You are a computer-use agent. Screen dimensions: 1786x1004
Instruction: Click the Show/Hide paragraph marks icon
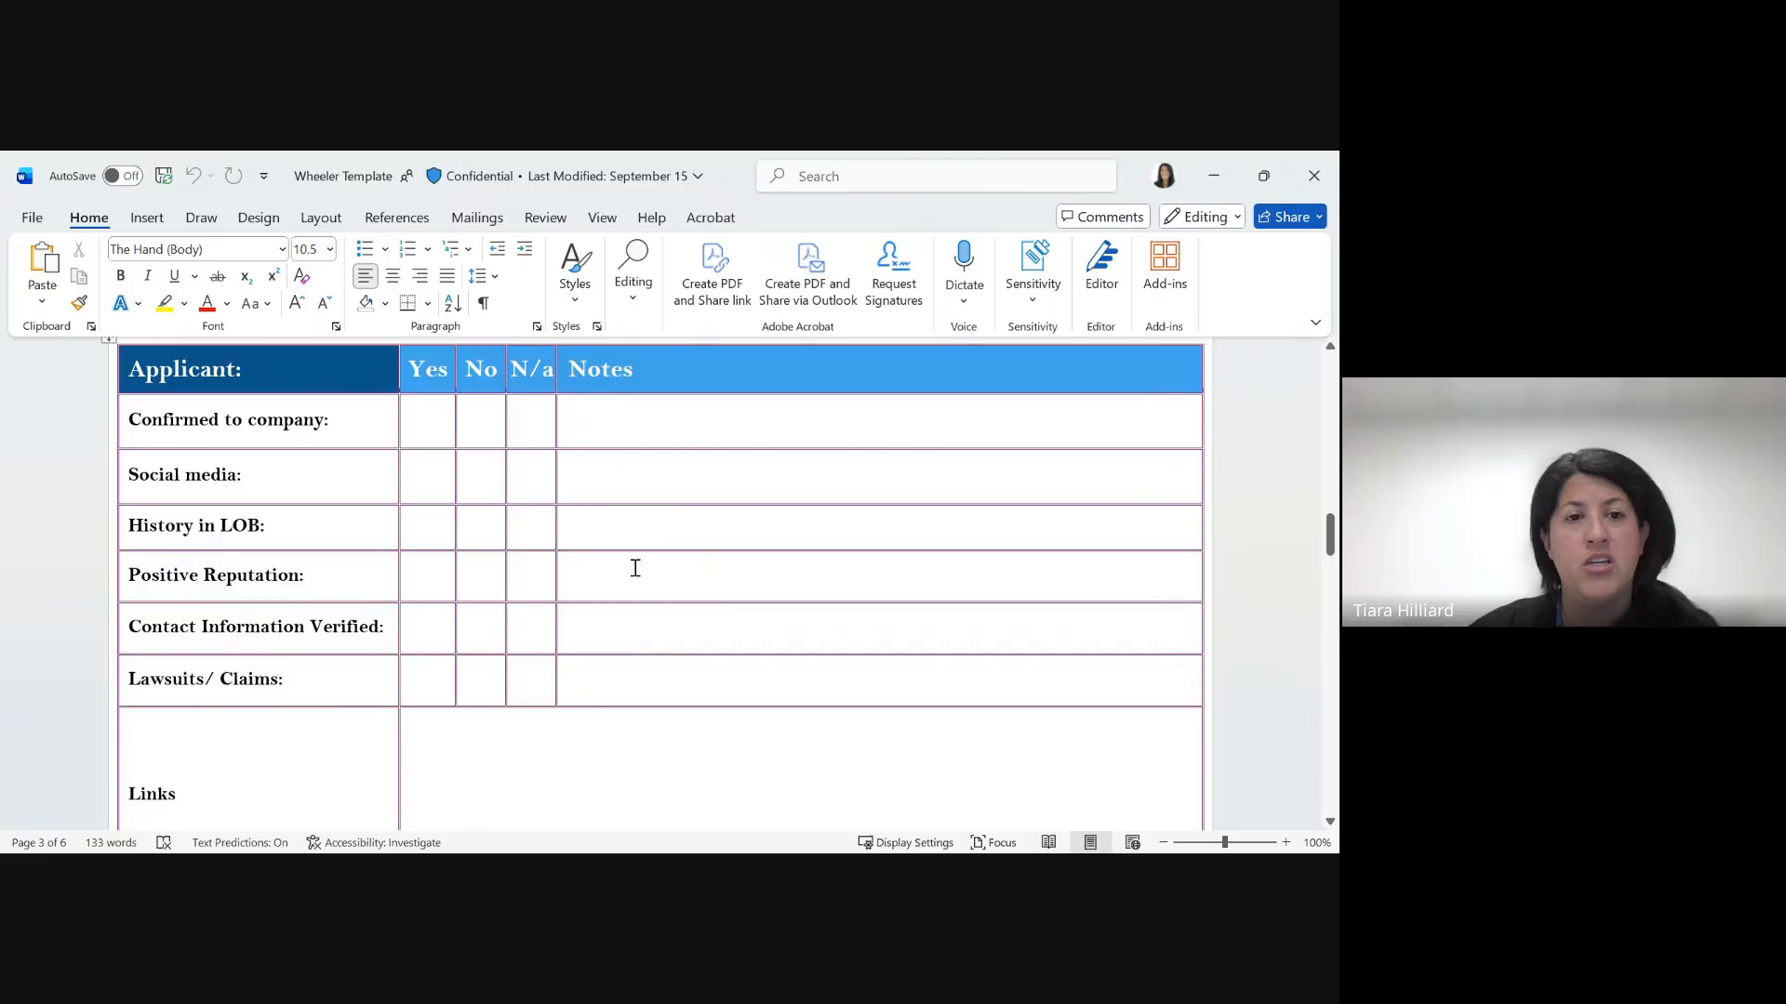point(484,303)
